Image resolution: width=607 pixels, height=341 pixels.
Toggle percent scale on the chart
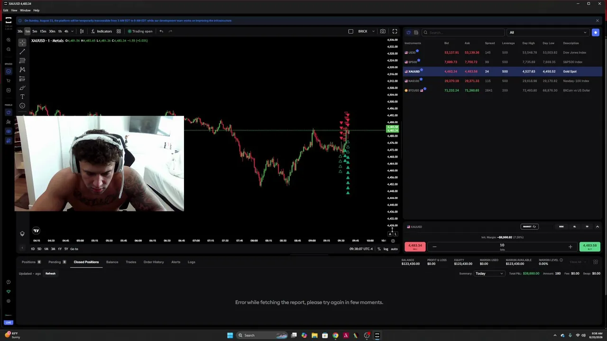pos(379,249)
